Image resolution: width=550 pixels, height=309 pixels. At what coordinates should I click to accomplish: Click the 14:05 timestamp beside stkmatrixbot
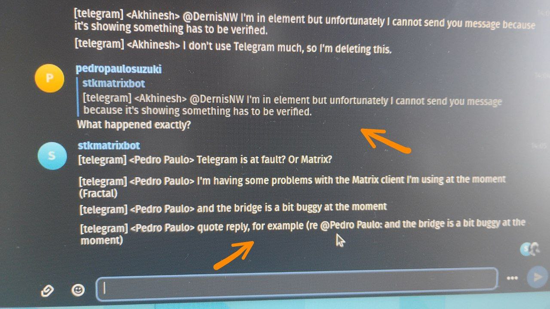[539, 146]
